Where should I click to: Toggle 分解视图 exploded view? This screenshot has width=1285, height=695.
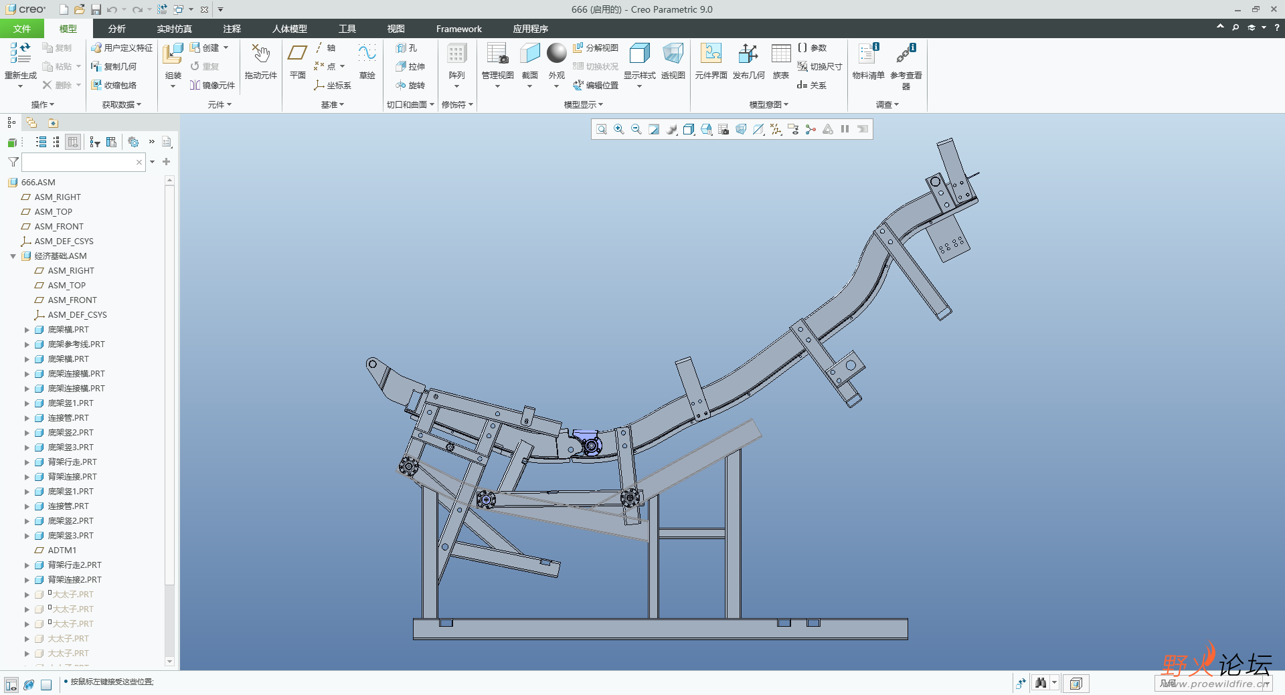tap(596, 47)
